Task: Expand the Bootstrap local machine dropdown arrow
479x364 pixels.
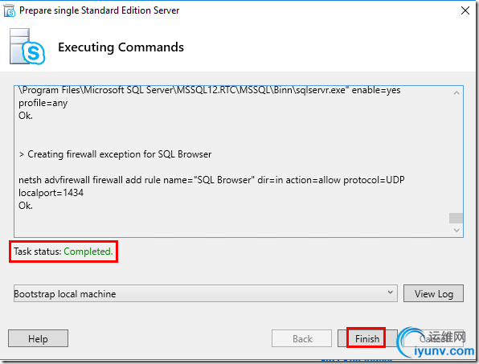Action: [x=390, y=292]
